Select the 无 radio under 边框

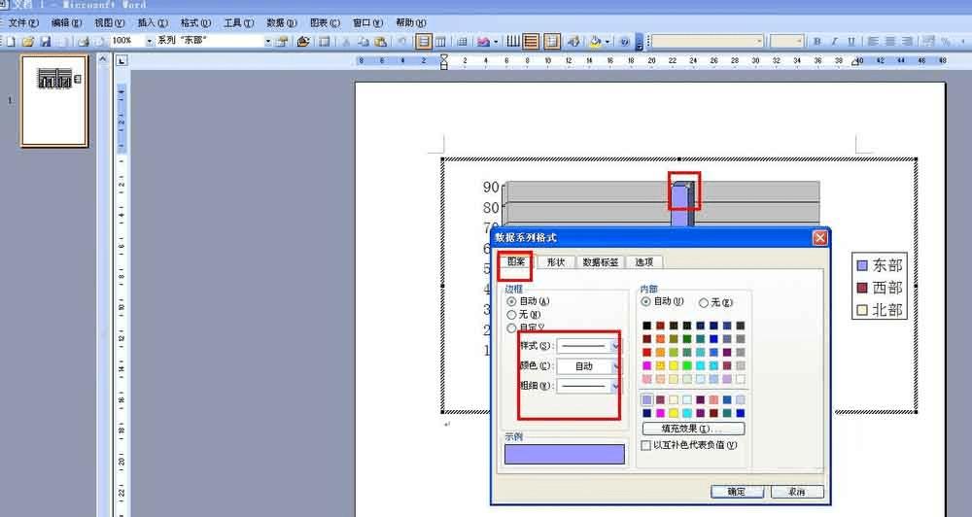pos(511,314)
